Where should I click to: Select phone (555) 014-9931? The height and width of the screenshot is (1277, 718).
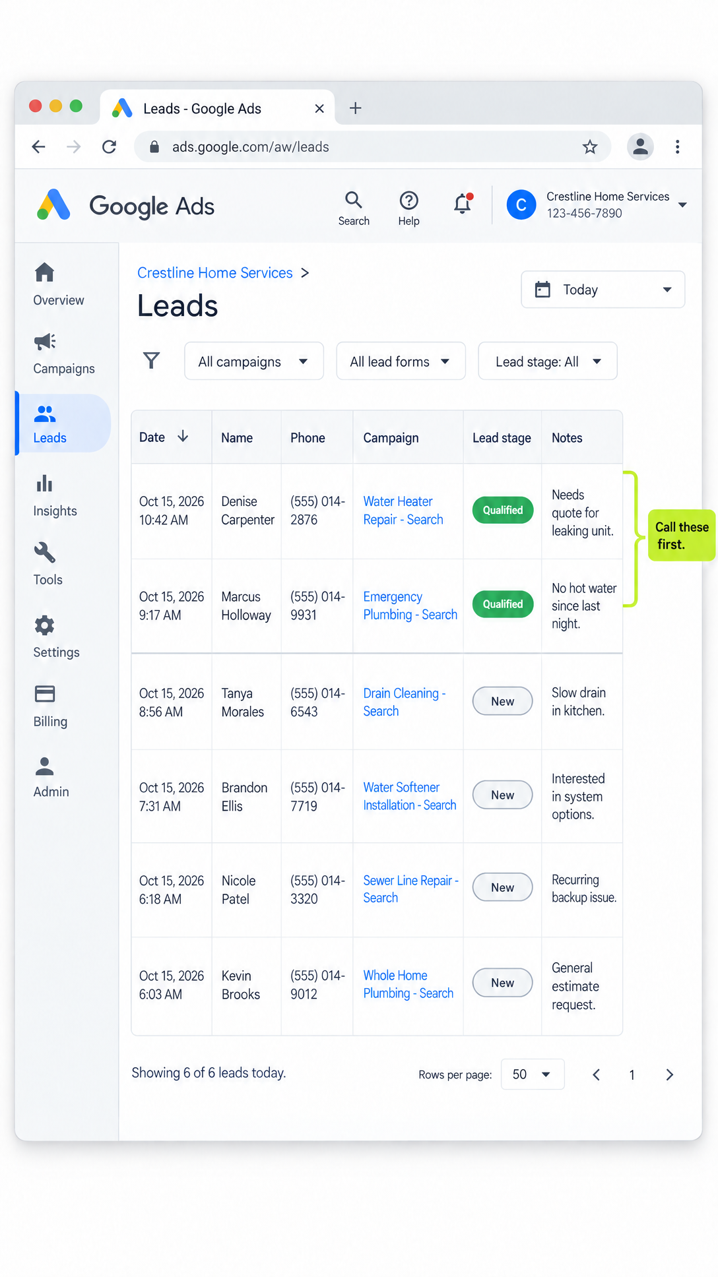[317, 606]
